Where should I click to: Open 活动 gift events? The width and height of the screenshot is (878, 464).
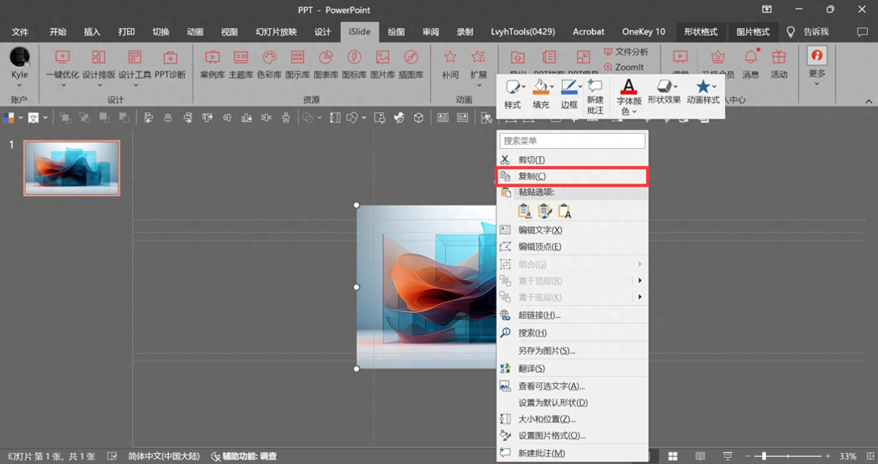779,64
